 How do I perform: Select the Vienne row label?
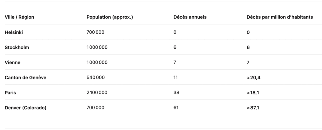point(13,62)
